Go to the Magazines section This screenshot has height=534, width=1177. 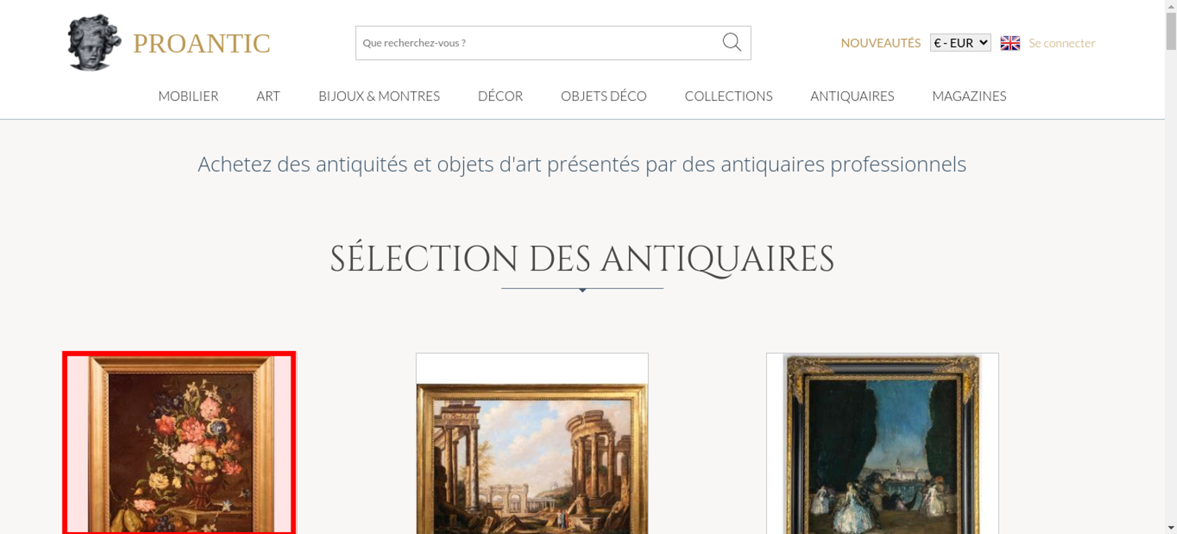(x=969, y=96)
